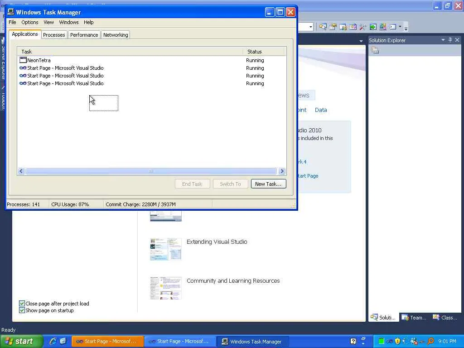Click the Extending Visual Studio thumbnail
Viewport: 464px width, 348px height.
pyautogui.click(x=165, y=249)
